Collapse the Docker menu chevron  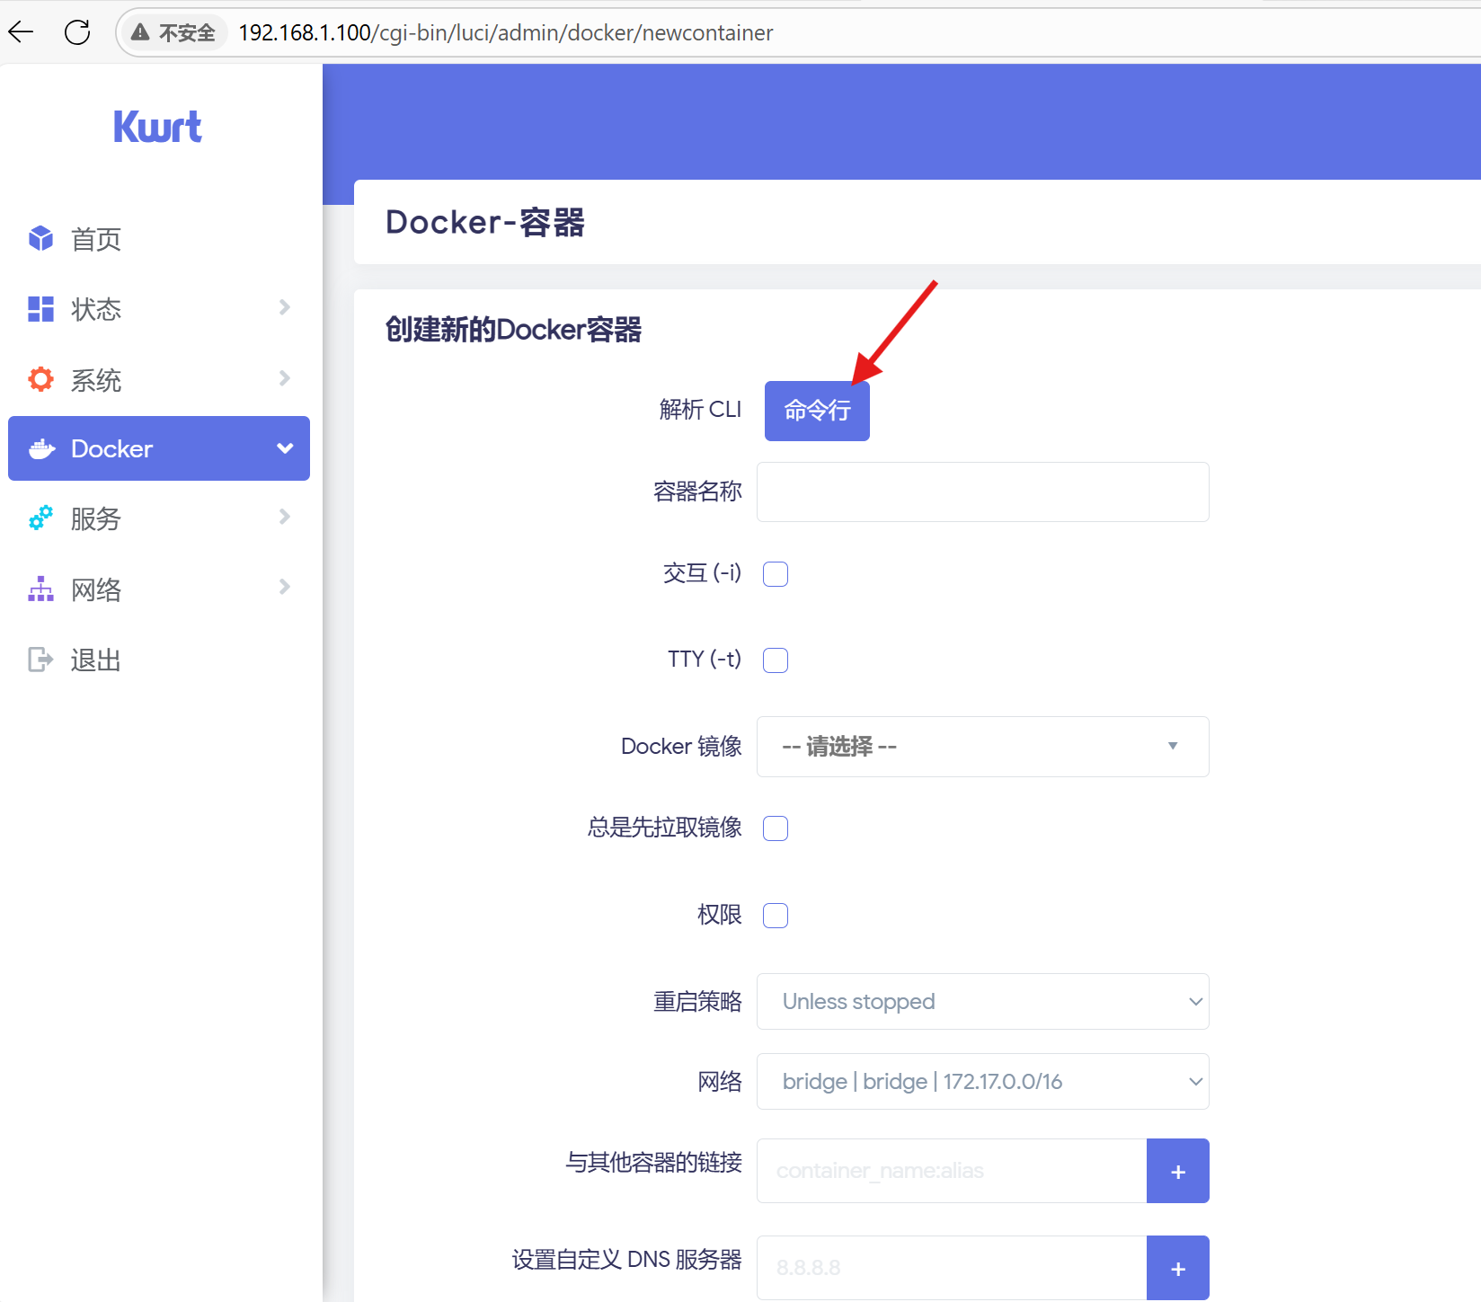coord(285,448)
